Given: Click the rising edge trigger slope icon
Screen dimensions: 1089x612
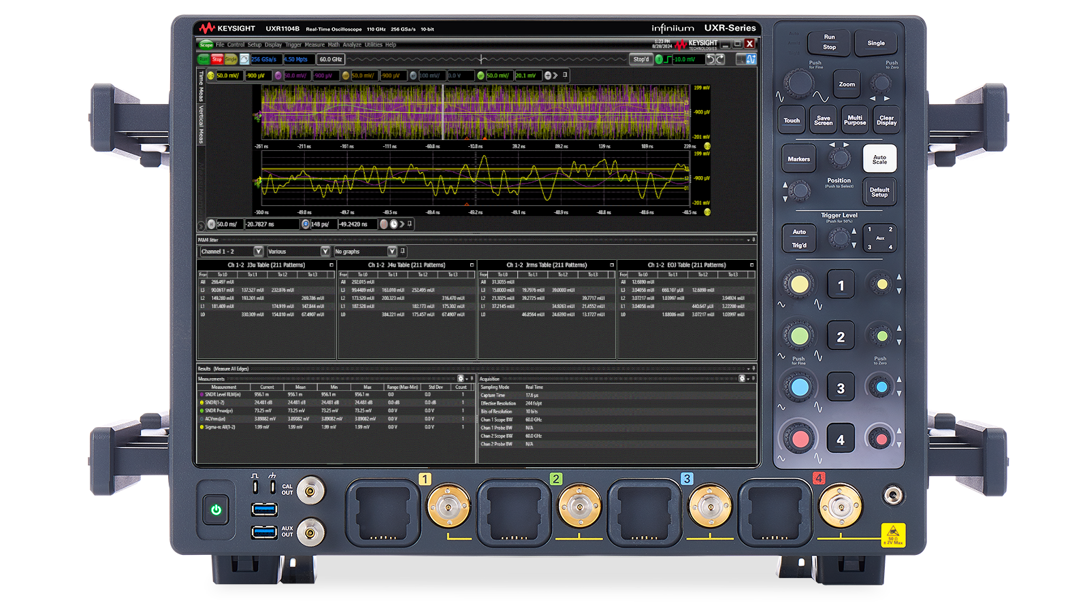Looking at the screenshot, I should 668,60.
